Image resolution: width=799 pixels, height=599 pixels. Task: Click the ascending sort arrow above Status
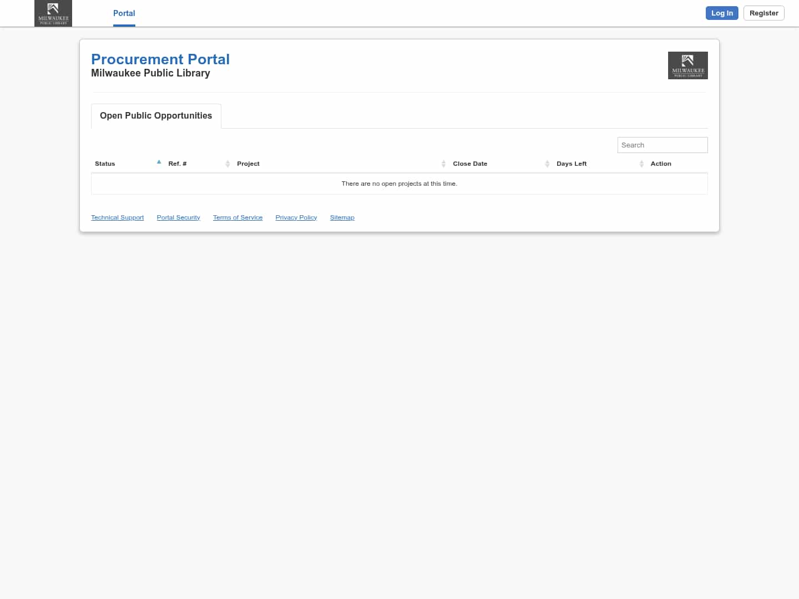[159, 161]
